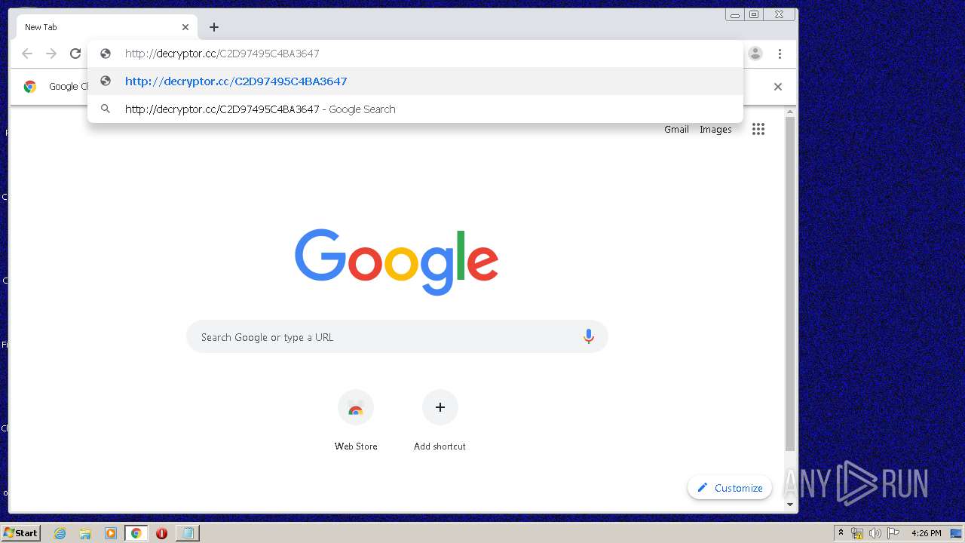Select the decryptor.cc URL suggestion
Viewport: 965px width, 543px height.
click(415, 81)
